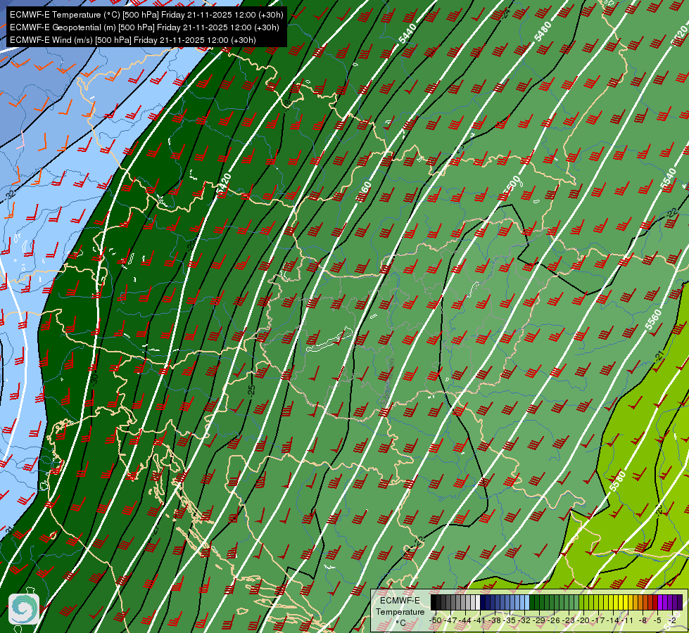Click the ECMWF-E Geopotential 500 hPa title line
Image resolution: width=689 pixels, height=633 pixels.
tap(144, 27)
